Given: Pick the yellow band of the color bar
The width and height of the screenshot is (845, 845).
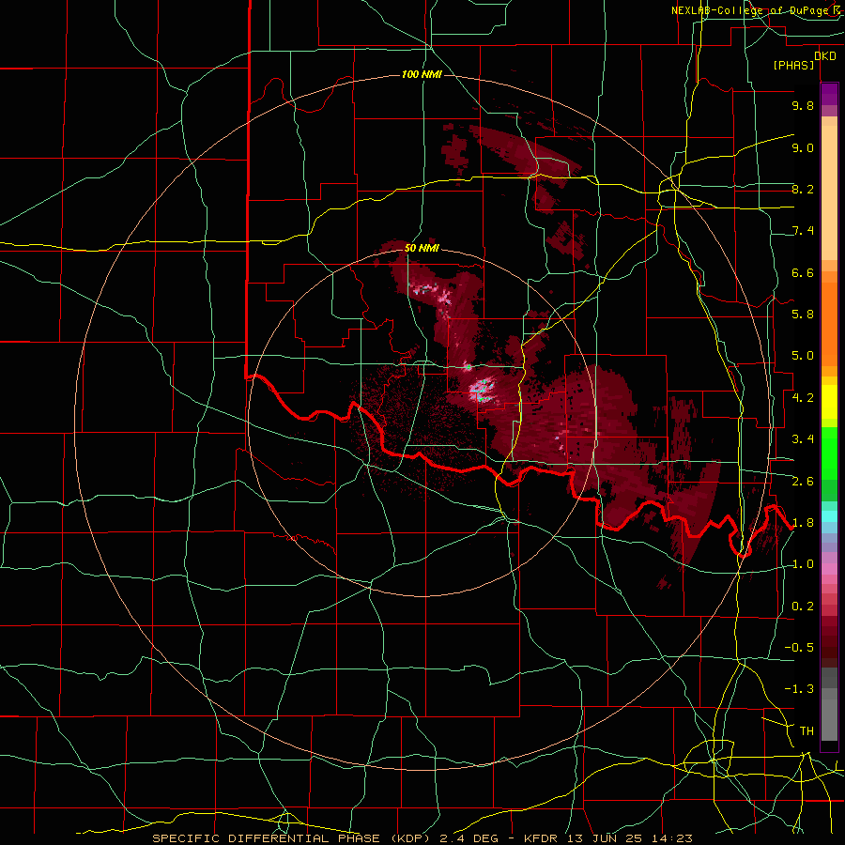Looking at the screenshot, I should click(829, 402).
